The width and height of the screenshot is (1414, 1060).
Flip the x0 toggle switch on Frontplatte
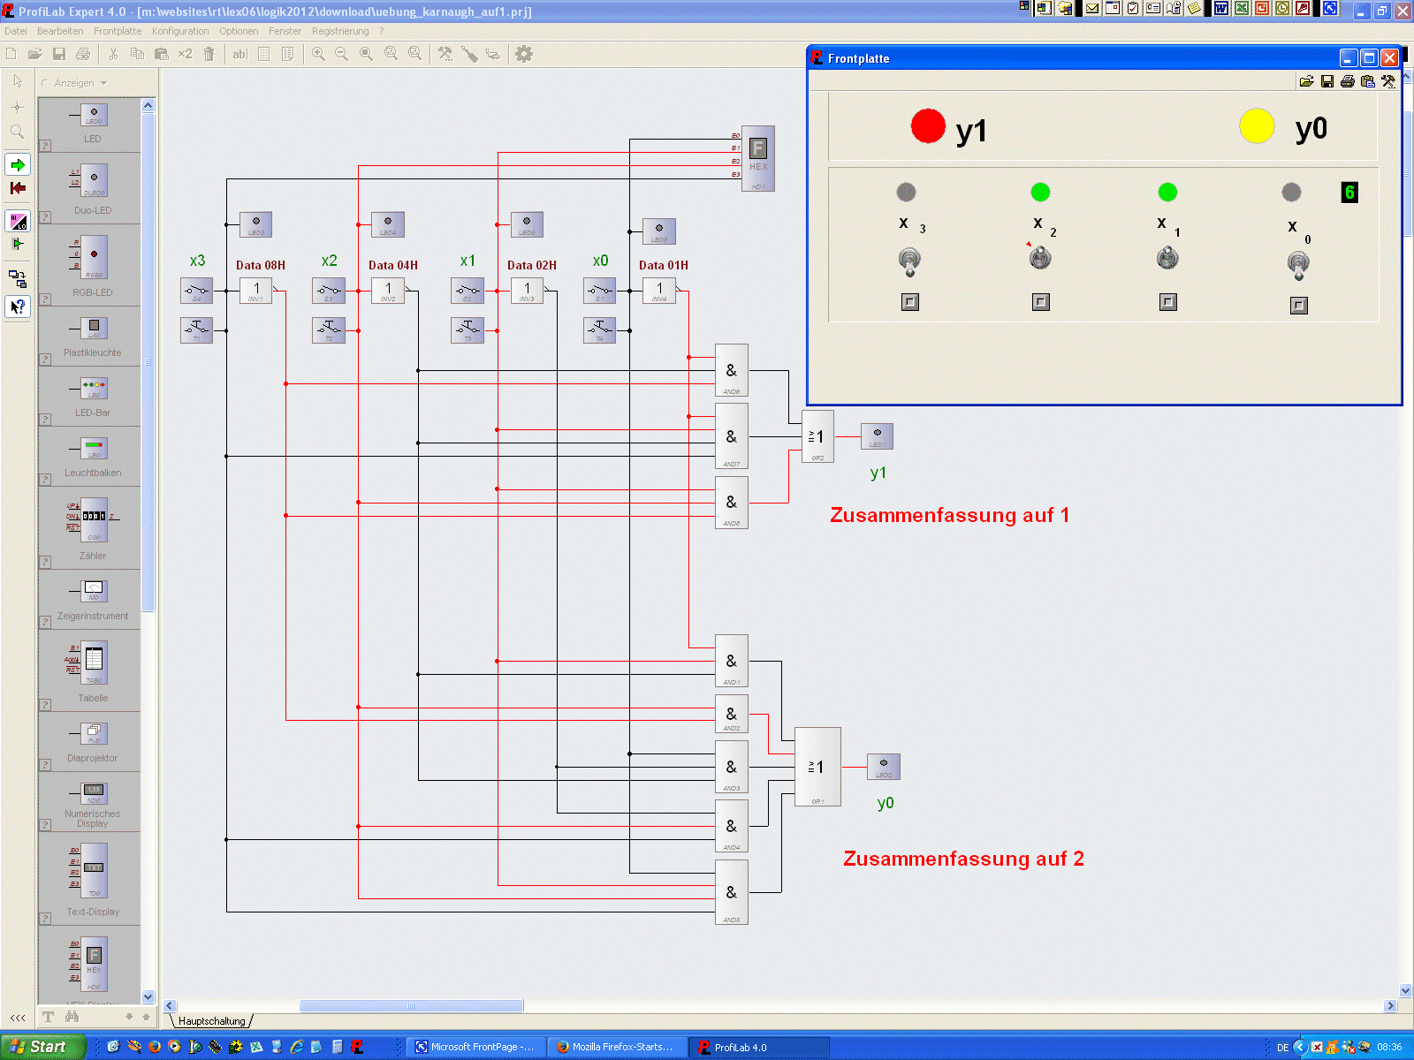1298,265
